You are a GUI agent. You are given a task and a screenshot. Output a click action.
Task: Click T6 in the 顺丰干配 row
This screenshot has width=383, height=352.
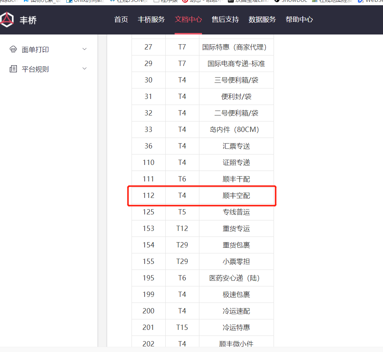182,179
